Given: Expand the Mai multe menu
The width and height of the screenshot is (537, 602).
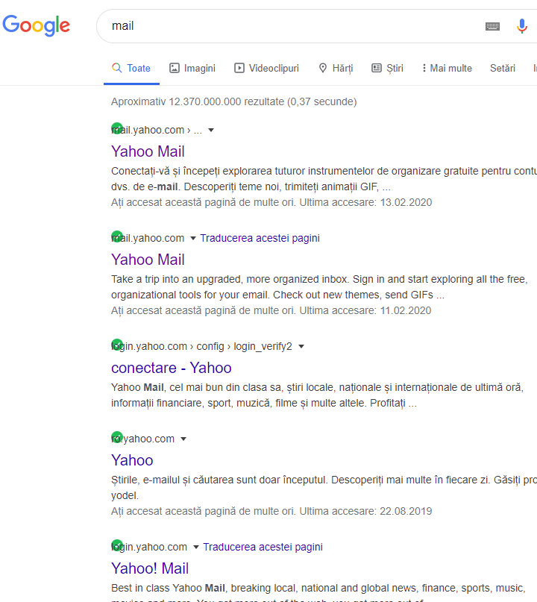Looking at the screenshot, I should [447, 69].
